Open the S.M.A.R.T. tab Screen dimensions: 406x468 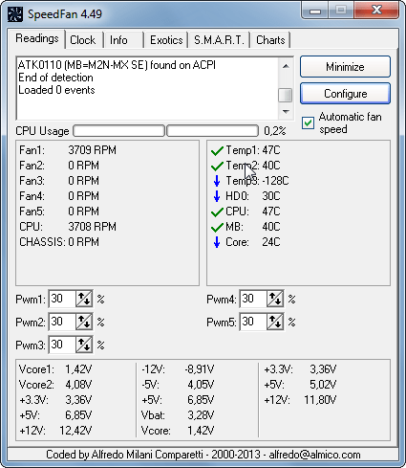pyautogui.click(x=219, y=40)
